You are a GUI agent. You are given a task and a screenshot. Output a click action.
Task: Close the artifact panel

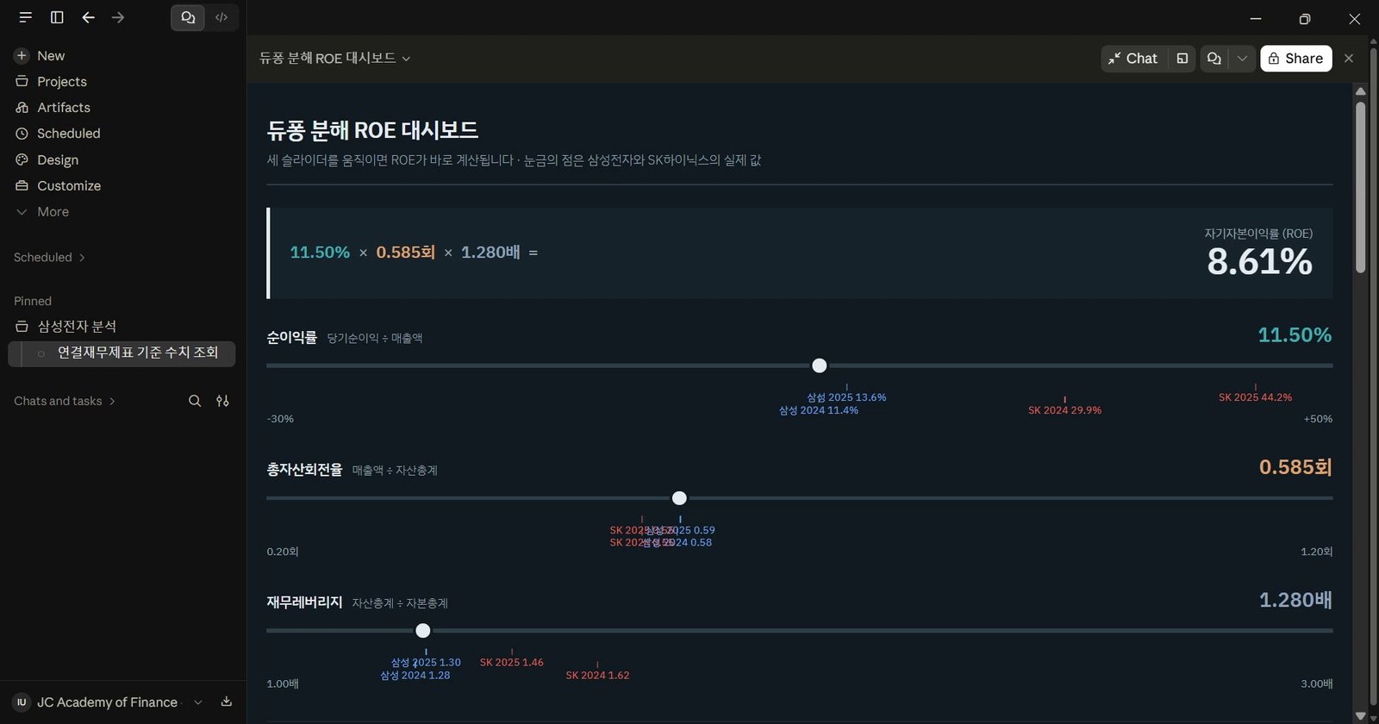click(x=1349, y=59)
